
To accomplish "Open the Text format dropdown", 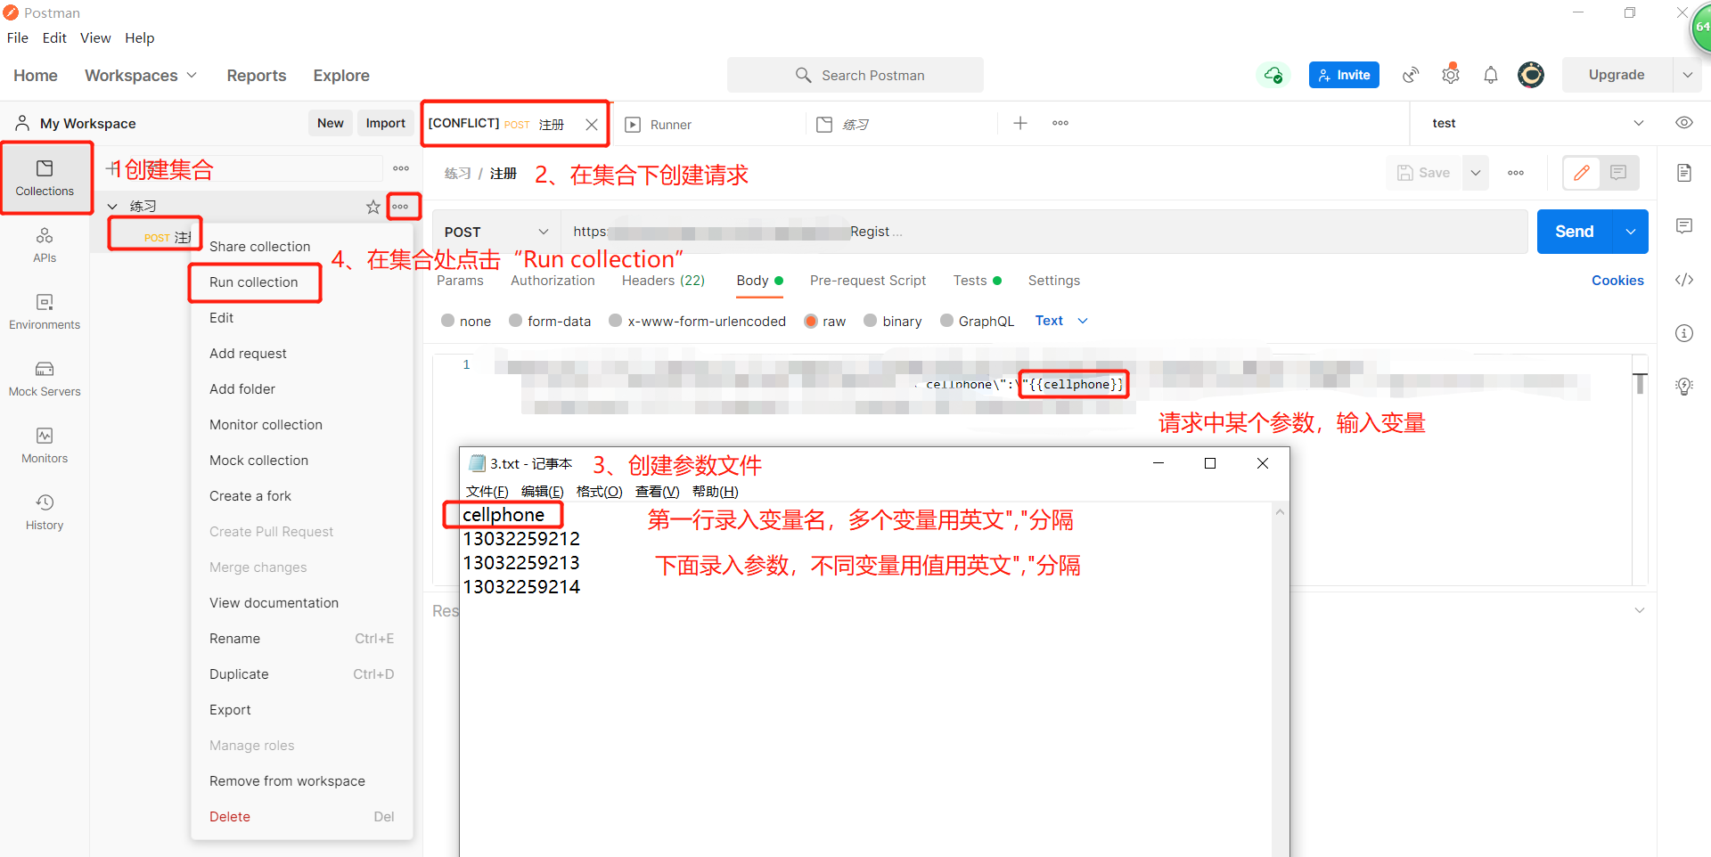I will pyautogui.click(x=1061, y=321).
